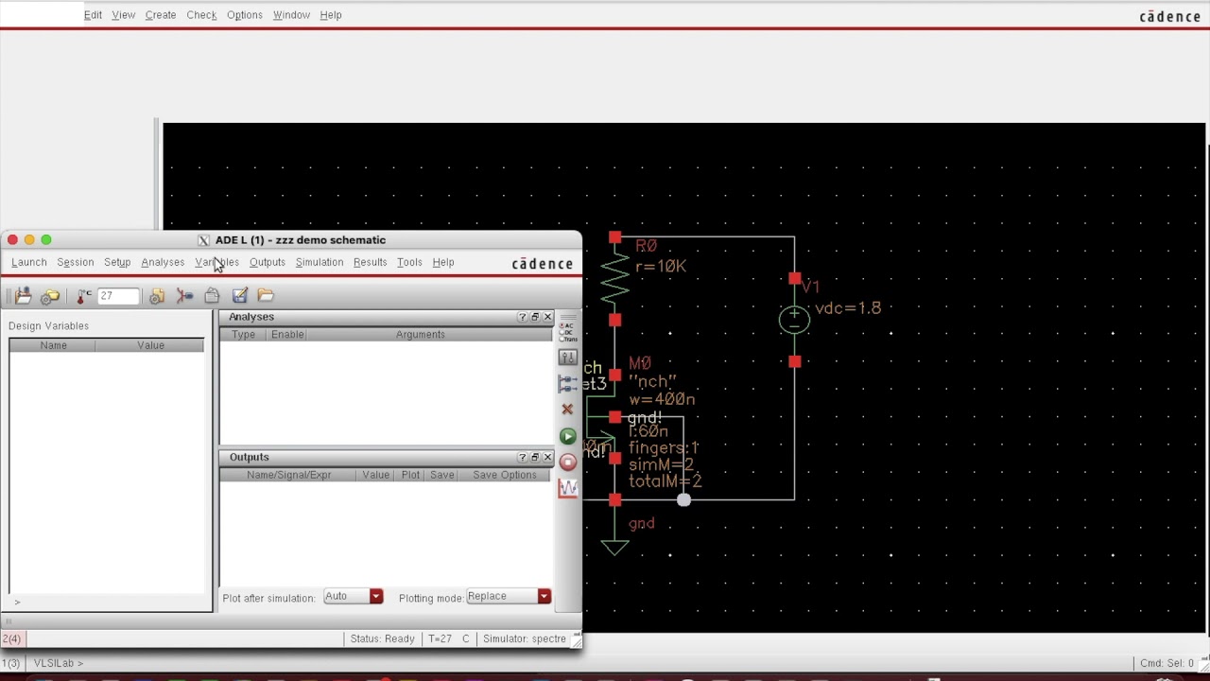Click the Name column header in Design Variables
The height and width of the screenshot is (681, 1210).
click(53, 345)
